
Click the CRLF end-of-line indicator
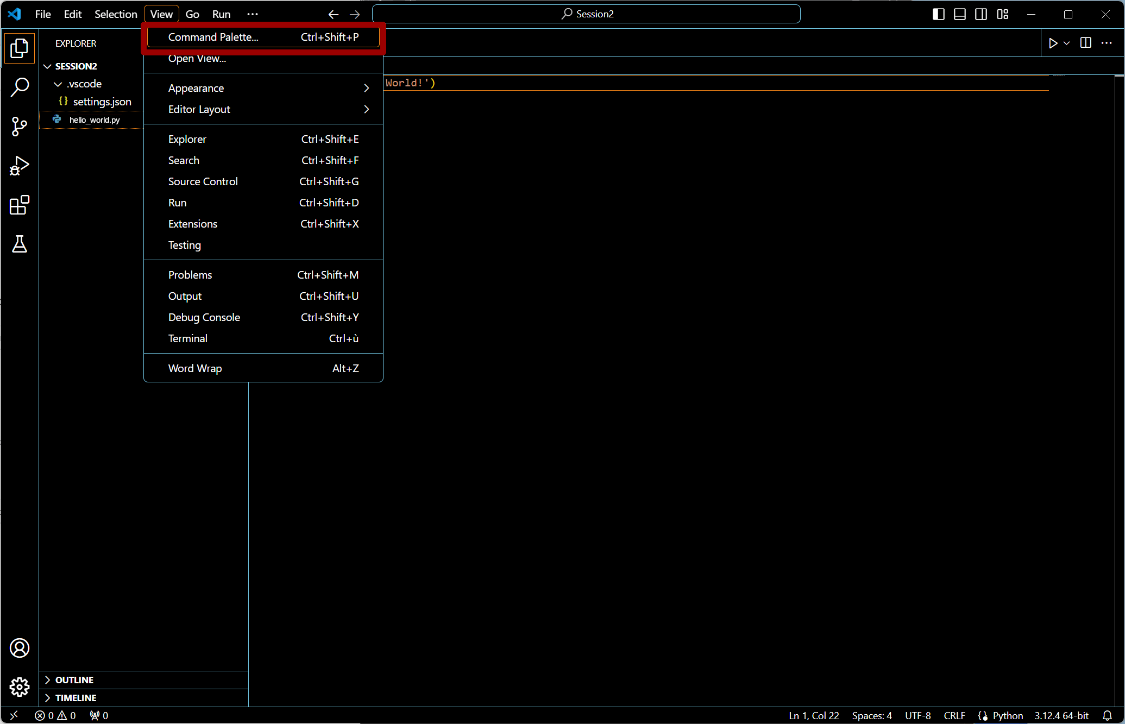click(x=954, y=715)
